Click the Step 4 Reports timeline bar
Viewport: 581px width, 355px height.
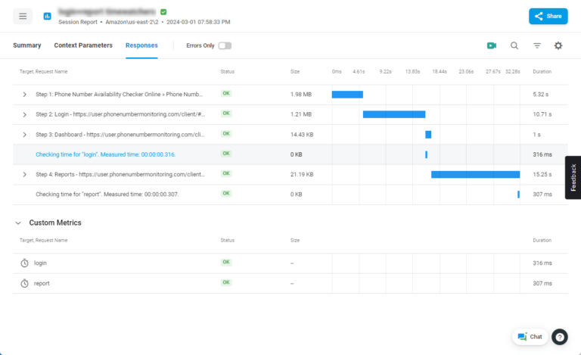pyautogui.click(x=475, y=175)
